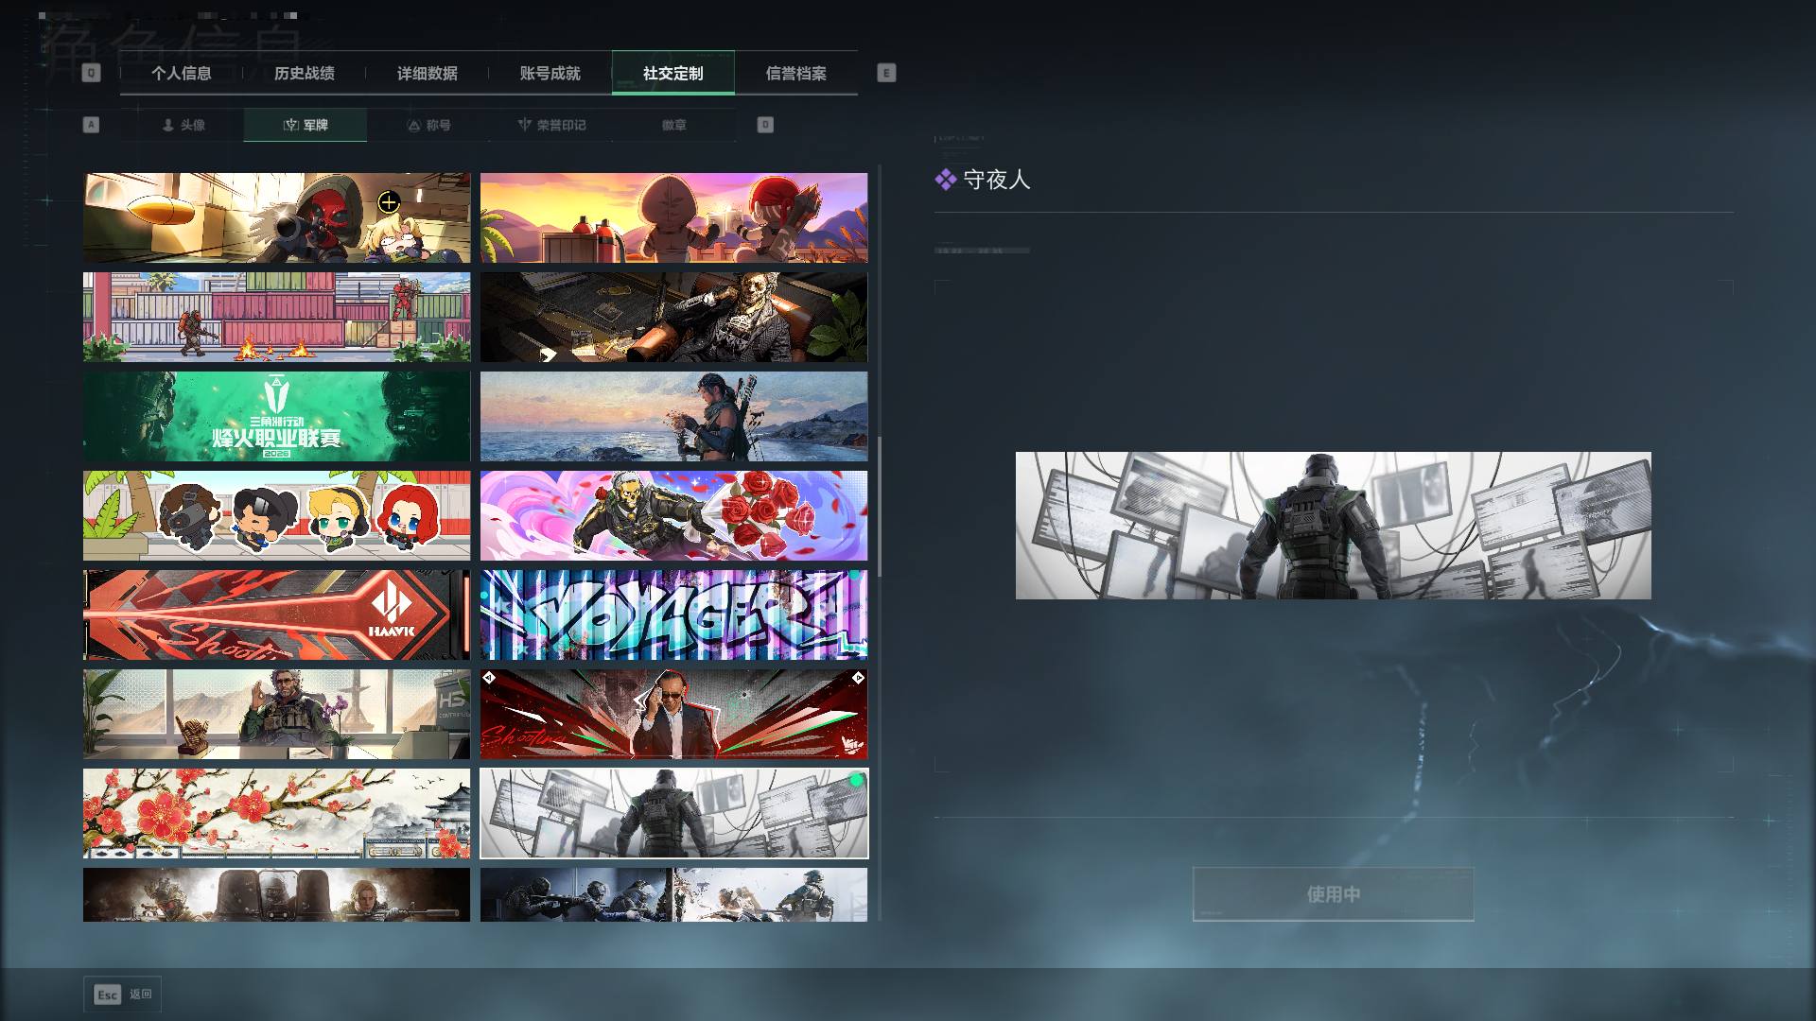Select the red HAAVK dog tag
Screen dimensions: 1816x1021
tap(276, 614)
